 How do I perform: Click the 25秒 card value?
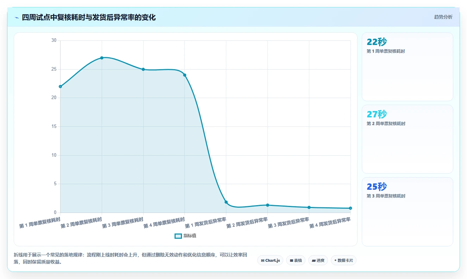pos(377,187)
